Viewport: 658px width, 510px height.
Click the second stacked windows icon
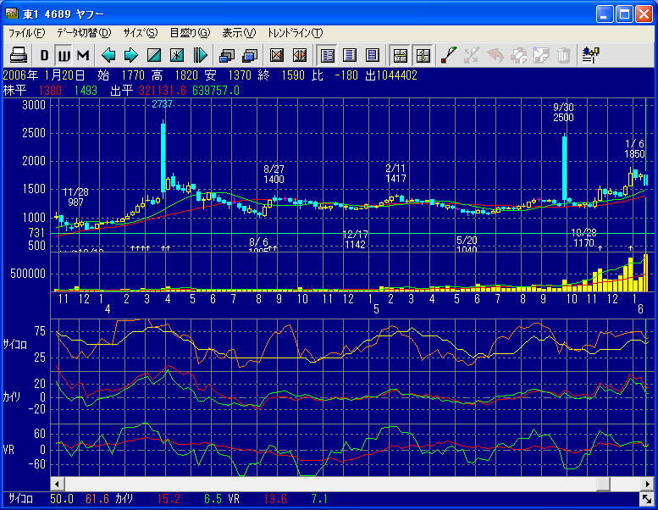coord(250,55)
